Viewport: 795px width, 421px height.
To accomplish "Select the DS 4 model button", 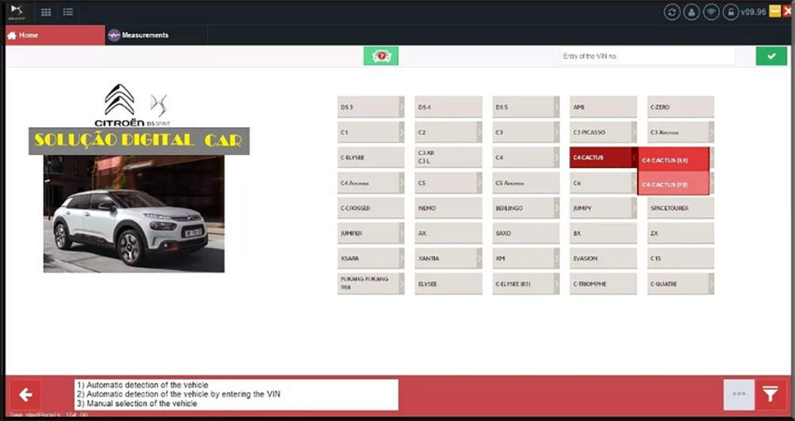I will [449, 107].
